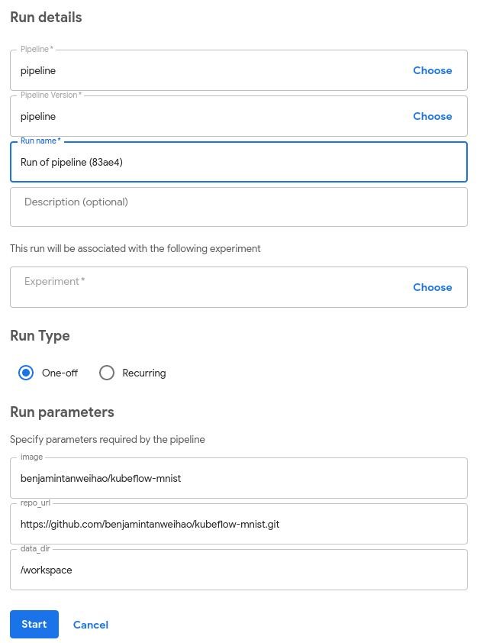Image resolution: width=480 pixels, height=643 pixels.
Task: Click the Run Type heading
Action: coord(40,335)
